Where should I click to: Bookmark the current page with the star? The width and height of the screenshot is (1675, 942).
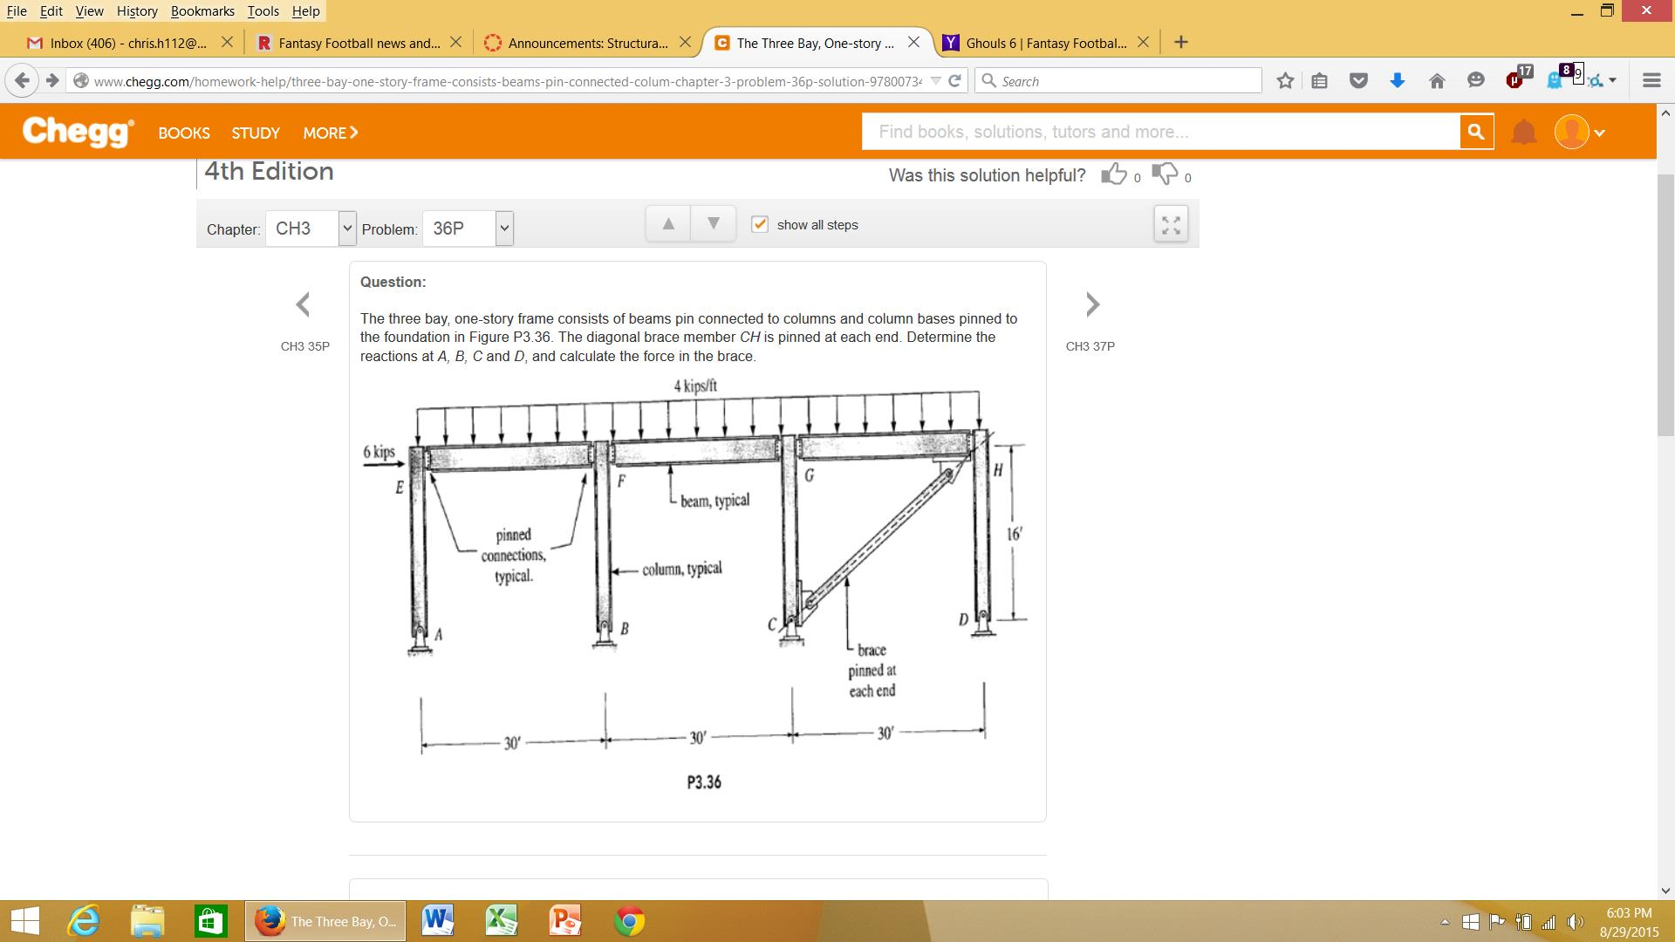1284,80
